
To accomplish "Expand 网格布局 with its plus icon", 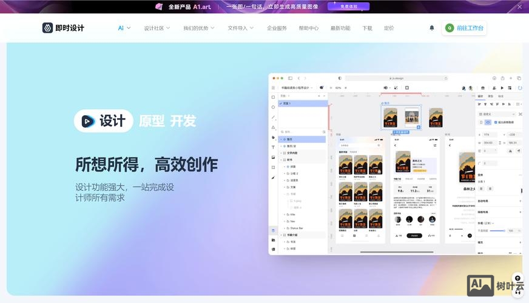I will (x=520, y=212).
